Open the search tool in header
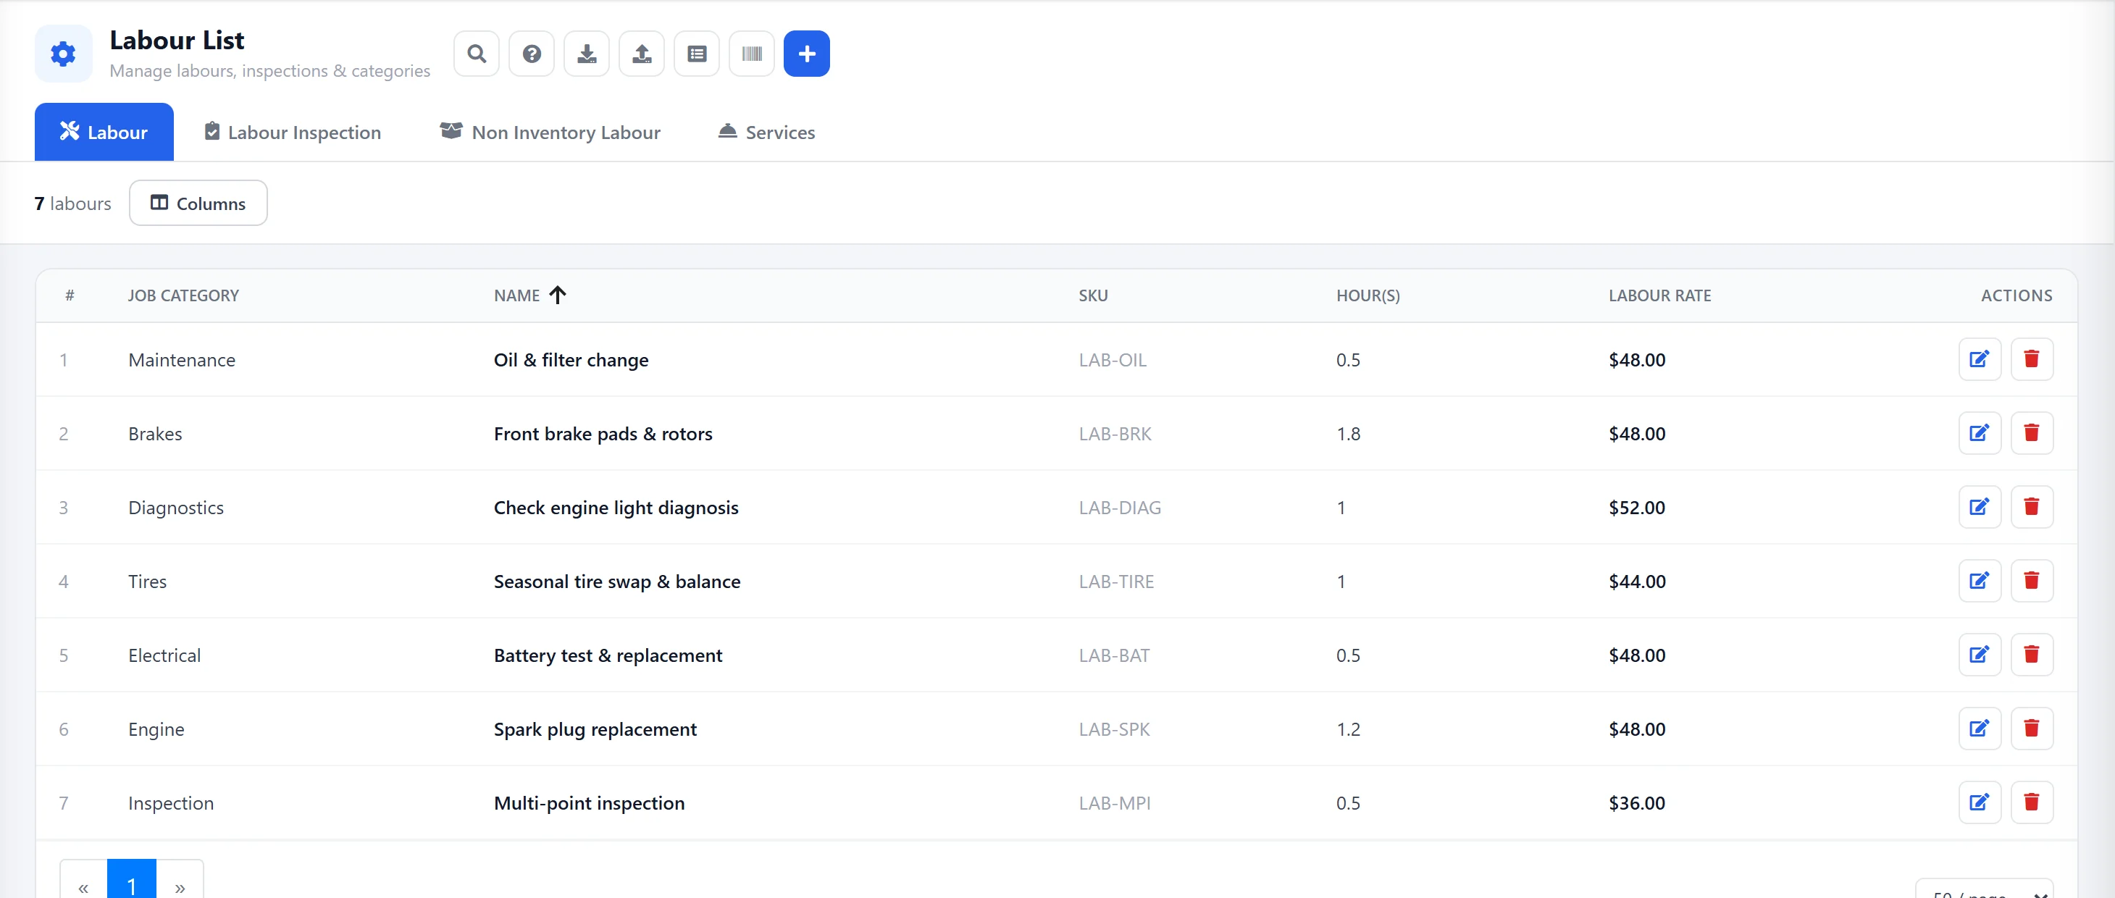 [x=476, y=54]
